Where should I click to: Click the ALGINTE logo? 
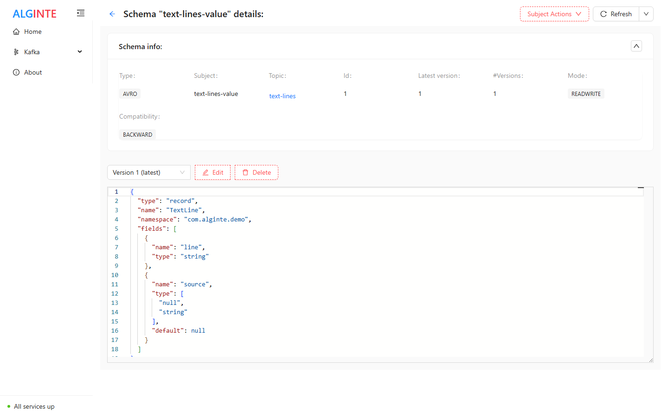click(35, 14)
